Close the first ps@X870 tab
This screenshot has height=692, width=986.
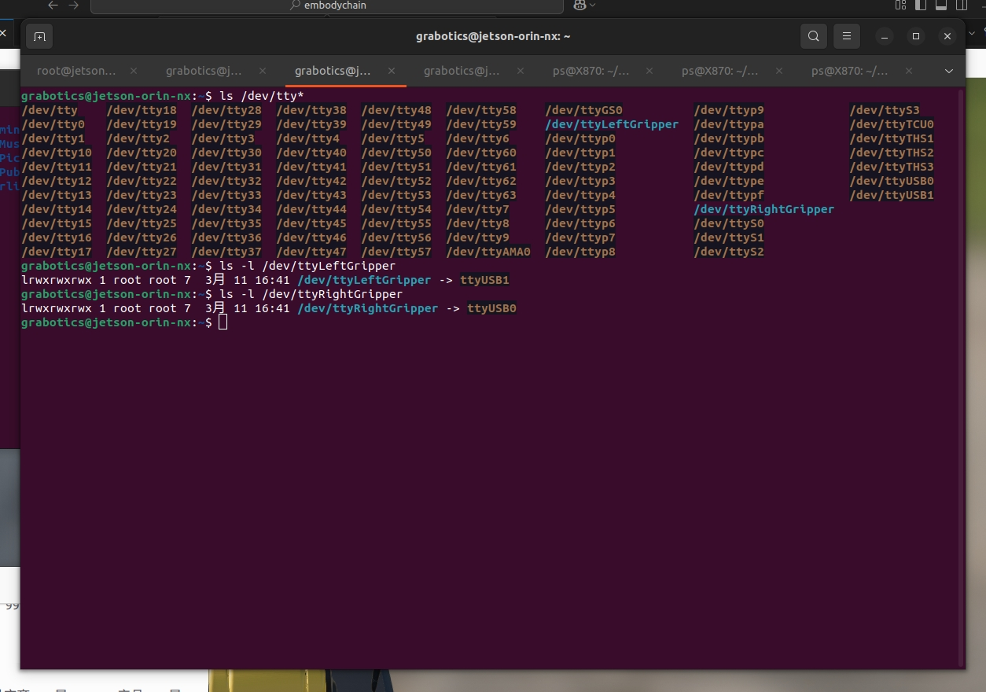(649, 71)
